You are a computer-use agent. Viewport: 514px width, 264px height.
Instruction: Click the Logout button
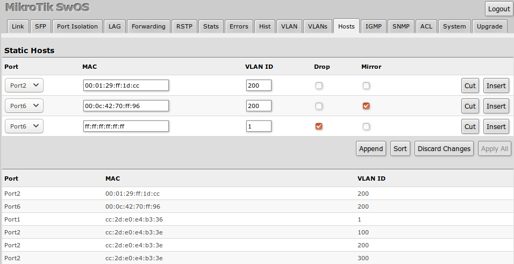[498, 9]
